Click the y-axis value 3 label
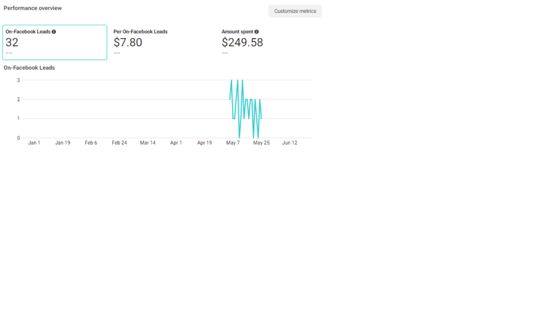551x309 pixels. (18, 80)
